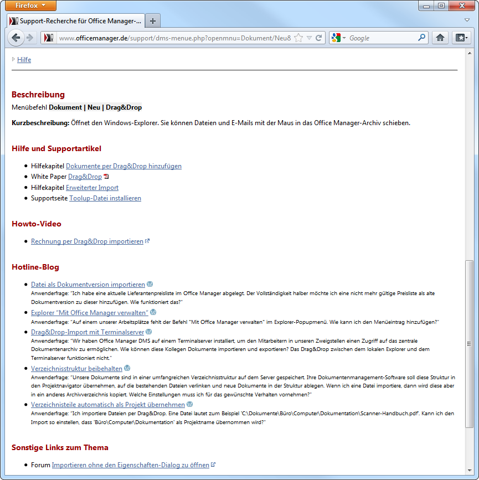Open Explorer "Mit Office Manager verwalten" post
The height and width of the screenshot is (480, 479).
pyautogui.click(x=89, y=313)
